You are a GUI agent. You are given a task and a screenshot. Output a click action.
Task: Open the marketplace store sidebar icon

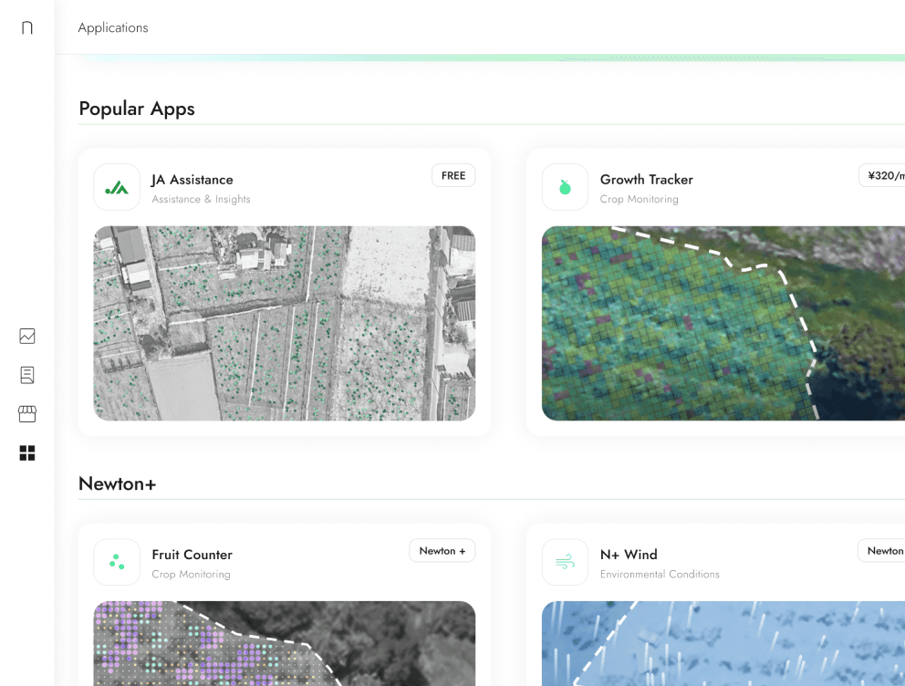[x=27, y=413]
